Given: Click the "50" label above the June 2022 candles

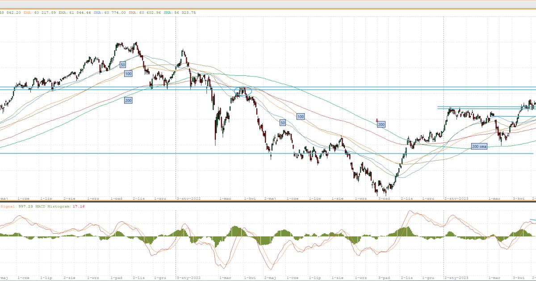Looking at the screenshot, I should (x=282, y=122).
